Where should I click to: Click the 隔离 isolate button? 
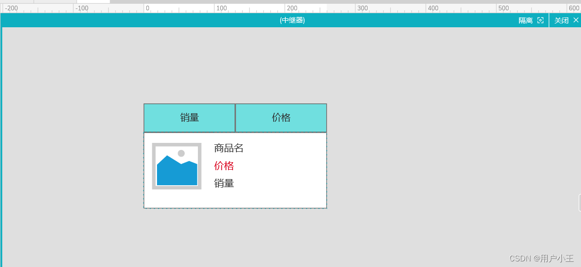pos(531,20)
